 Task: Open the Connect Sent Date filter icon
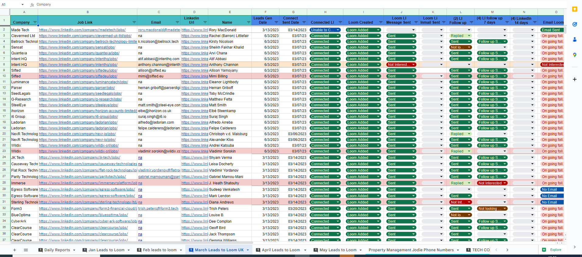click(304, 22)
